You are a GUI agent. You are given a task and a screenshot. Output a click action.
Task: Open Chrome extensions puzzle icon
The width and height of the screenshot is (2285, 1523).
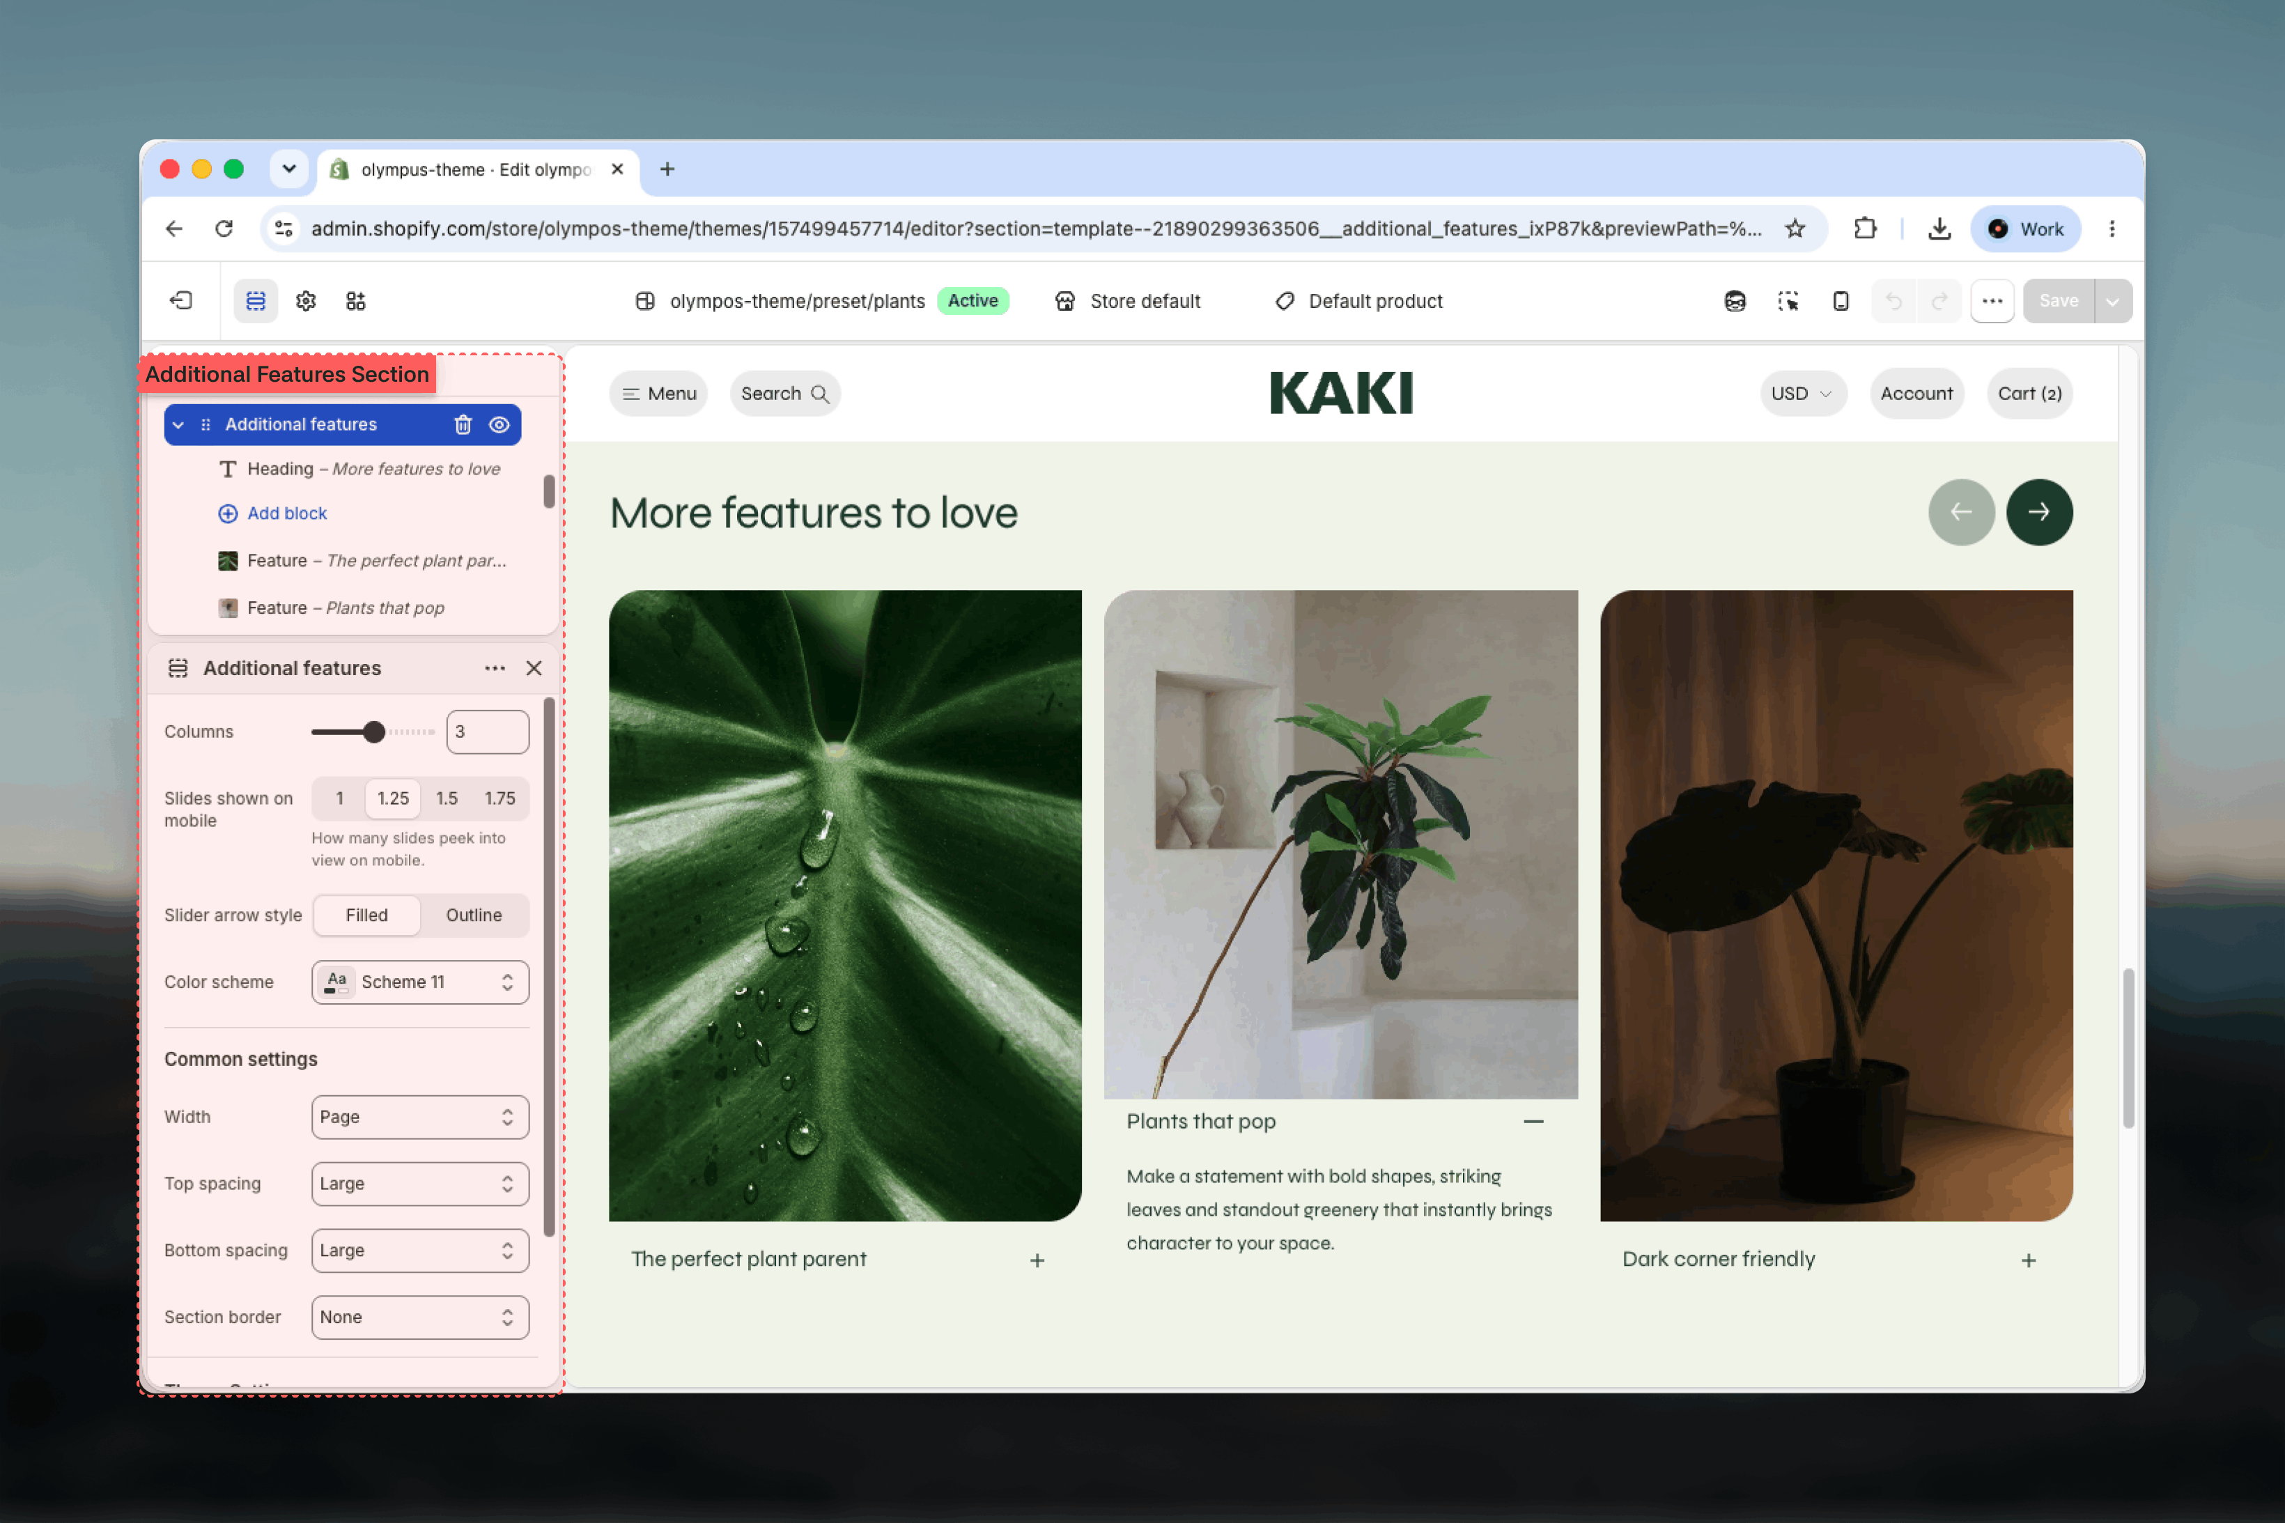click(x=1866, y=229)
